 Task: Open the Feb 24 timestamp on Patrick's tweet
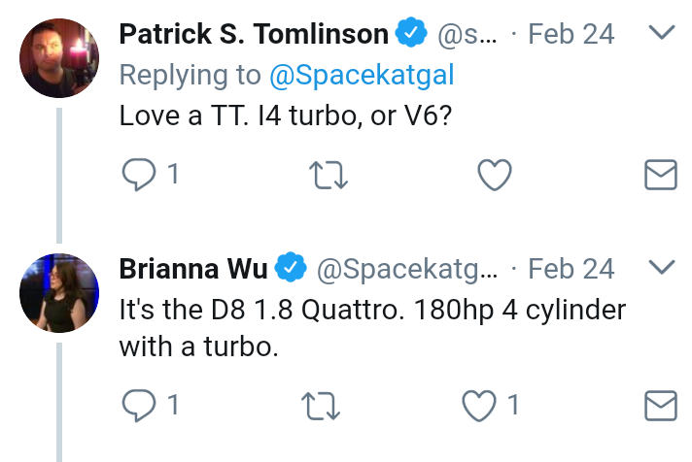571,34
